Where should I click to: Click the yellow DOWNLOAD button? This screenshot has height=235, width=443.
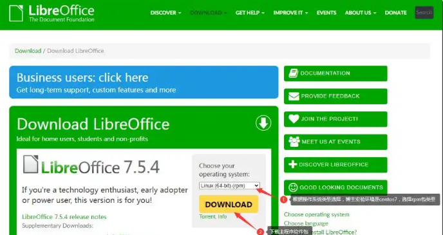pos(229,204)
